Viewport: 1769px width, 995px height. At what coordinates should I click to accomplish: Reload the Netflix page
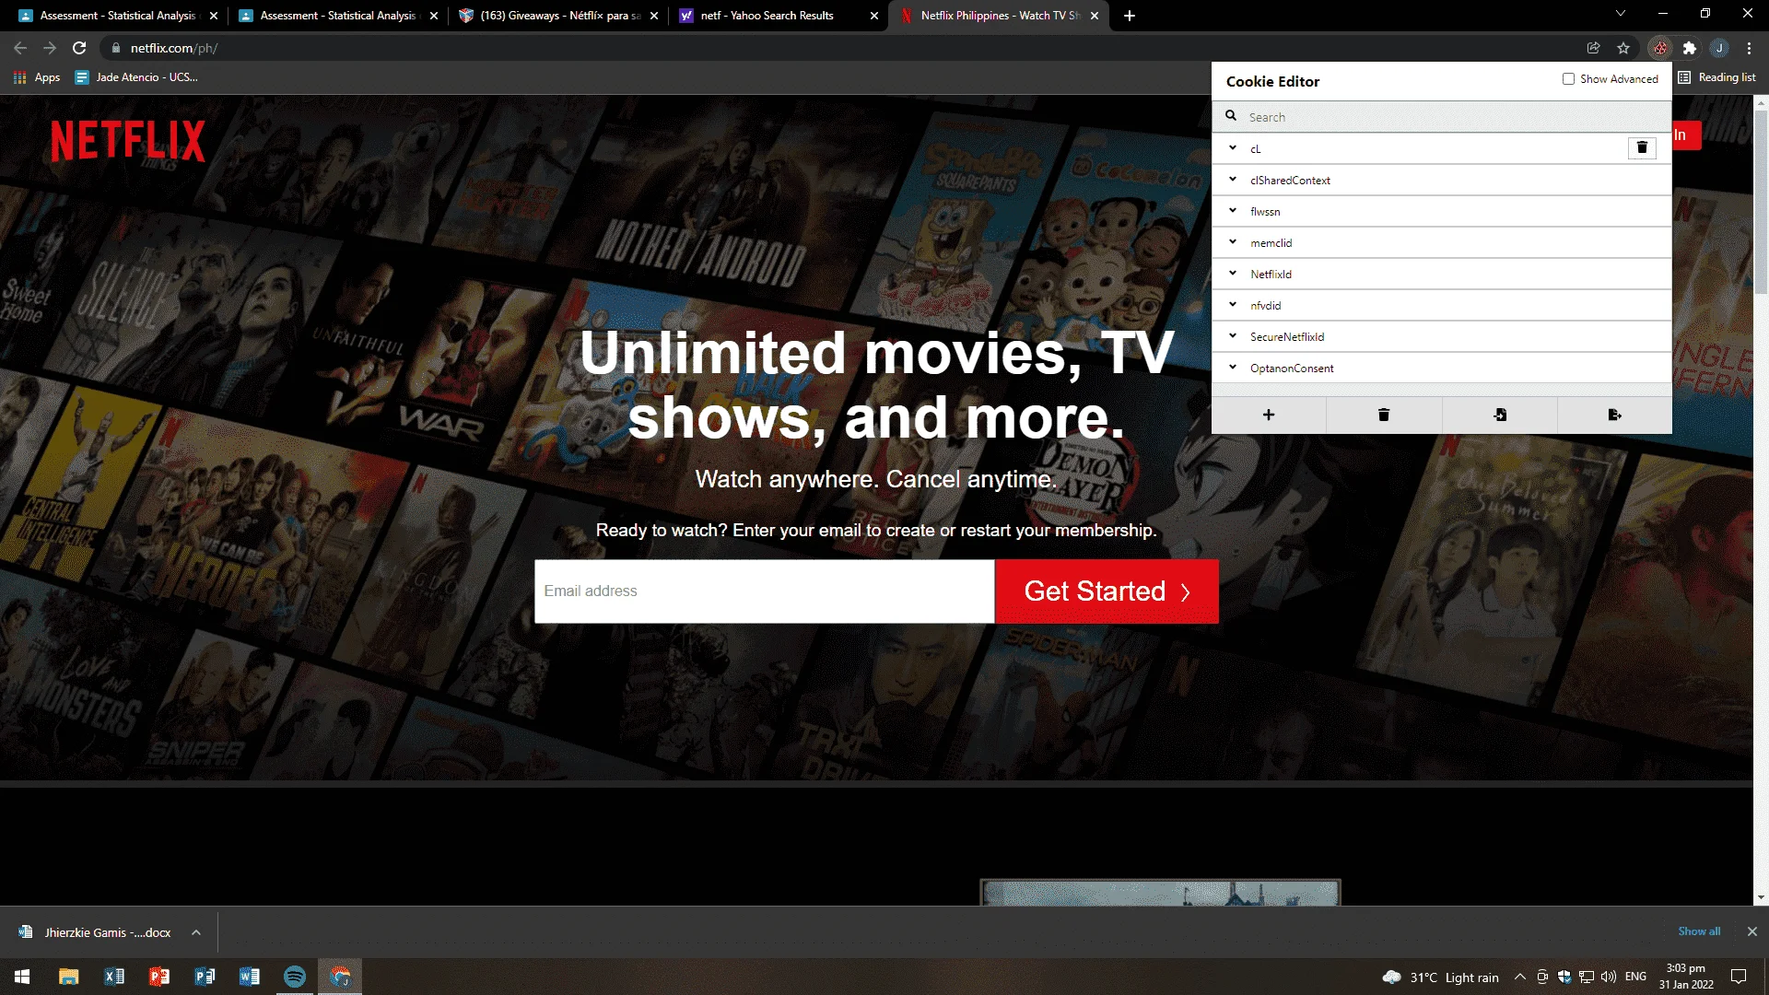coord(79,48)
